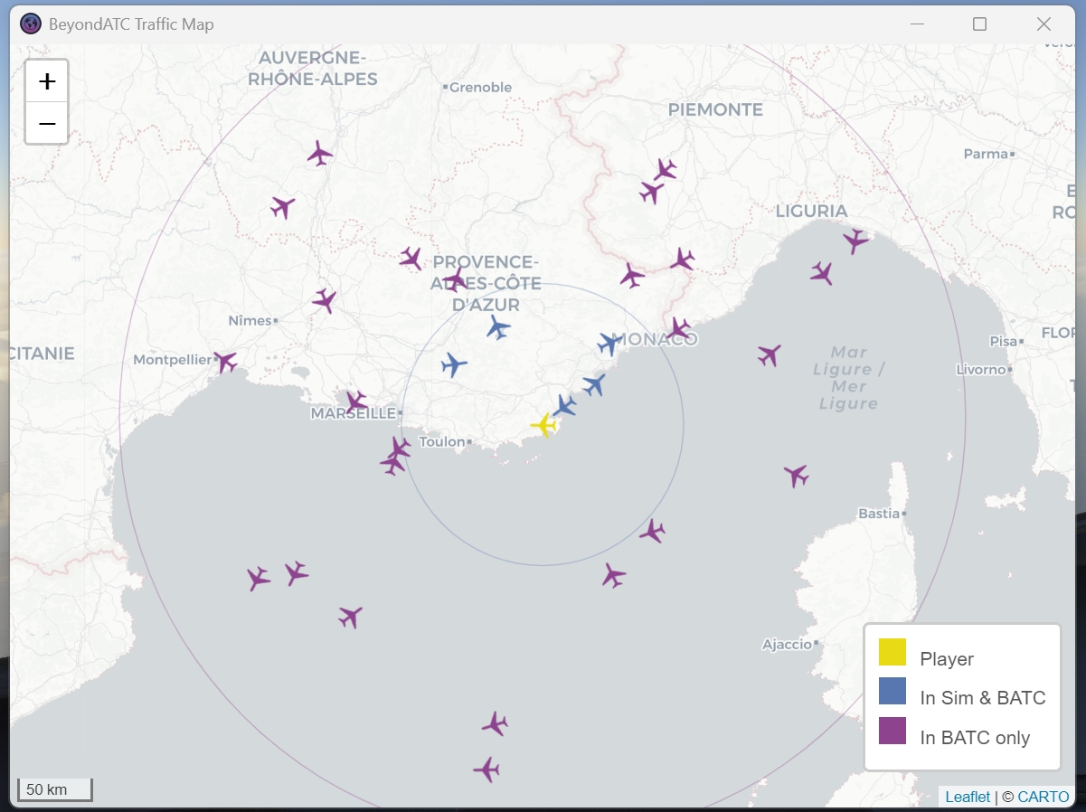Click the blue In Sim & BATC swatch

coord(892,691)
